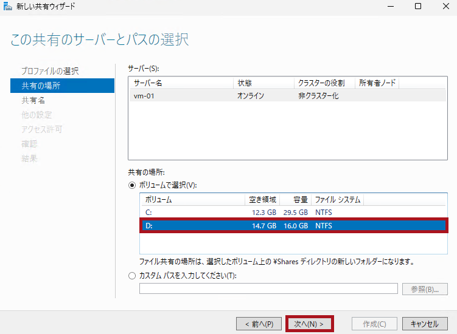The width and height of the screenshot is (457, 334).
Task: Minimize the wizard window
Action: tap(391, 6)
